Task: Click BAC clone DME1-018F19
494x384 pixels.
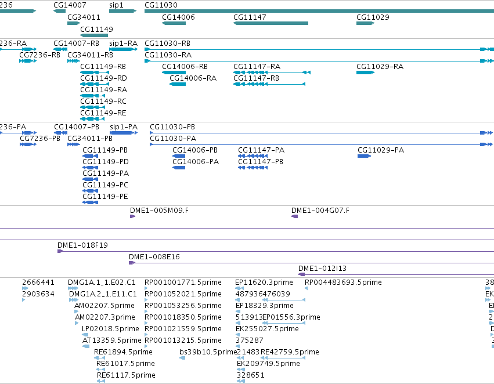Action: click(82, 245)
